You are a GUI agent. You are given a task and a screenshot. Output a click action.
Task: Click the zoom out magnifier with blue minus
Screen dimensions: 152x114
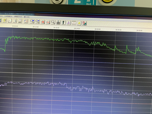click(37, 22)
